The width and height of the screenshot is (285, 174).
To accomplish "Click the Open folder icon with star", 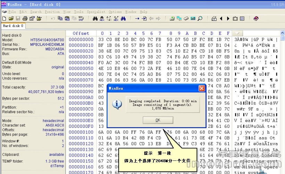I will pos(39,18).
